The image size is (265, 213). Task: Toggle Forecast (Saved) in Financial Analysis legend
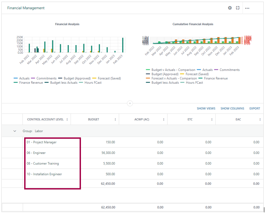pyautogui.click(x=106, y=78)
